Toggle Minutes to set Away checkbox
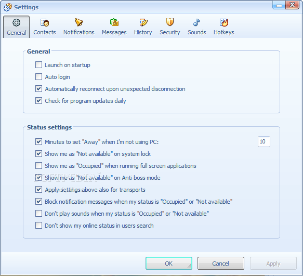 point(38,142)
